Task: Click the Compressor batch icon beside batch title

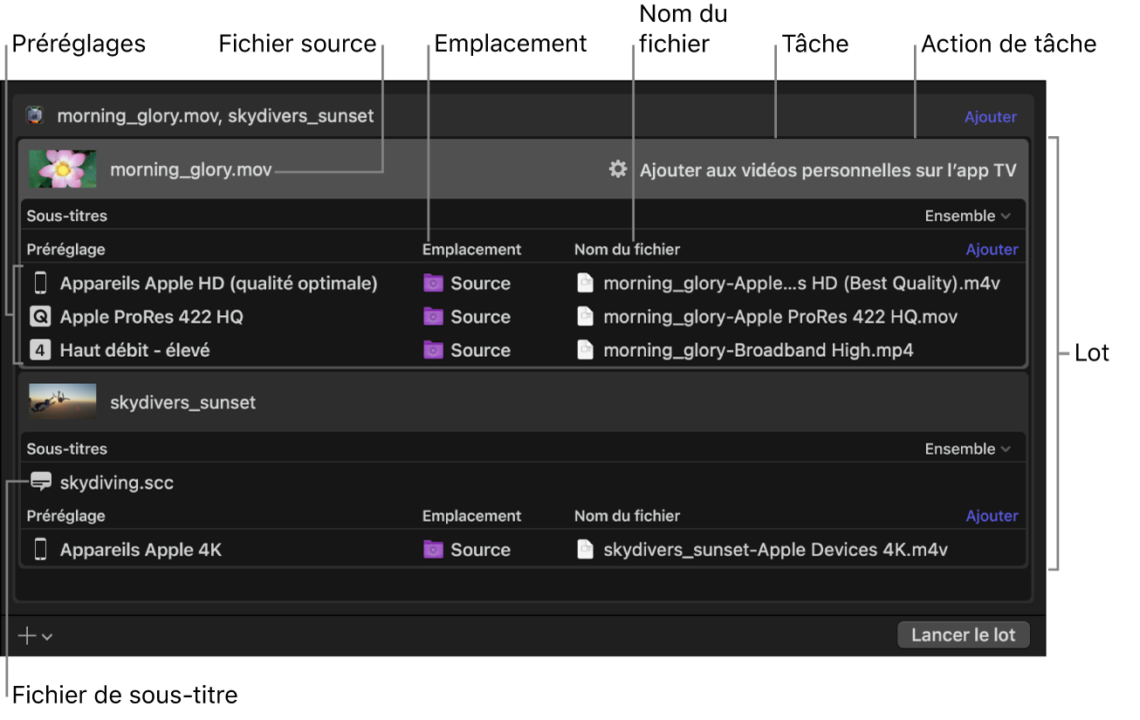Action: click(x=34, y=115)
